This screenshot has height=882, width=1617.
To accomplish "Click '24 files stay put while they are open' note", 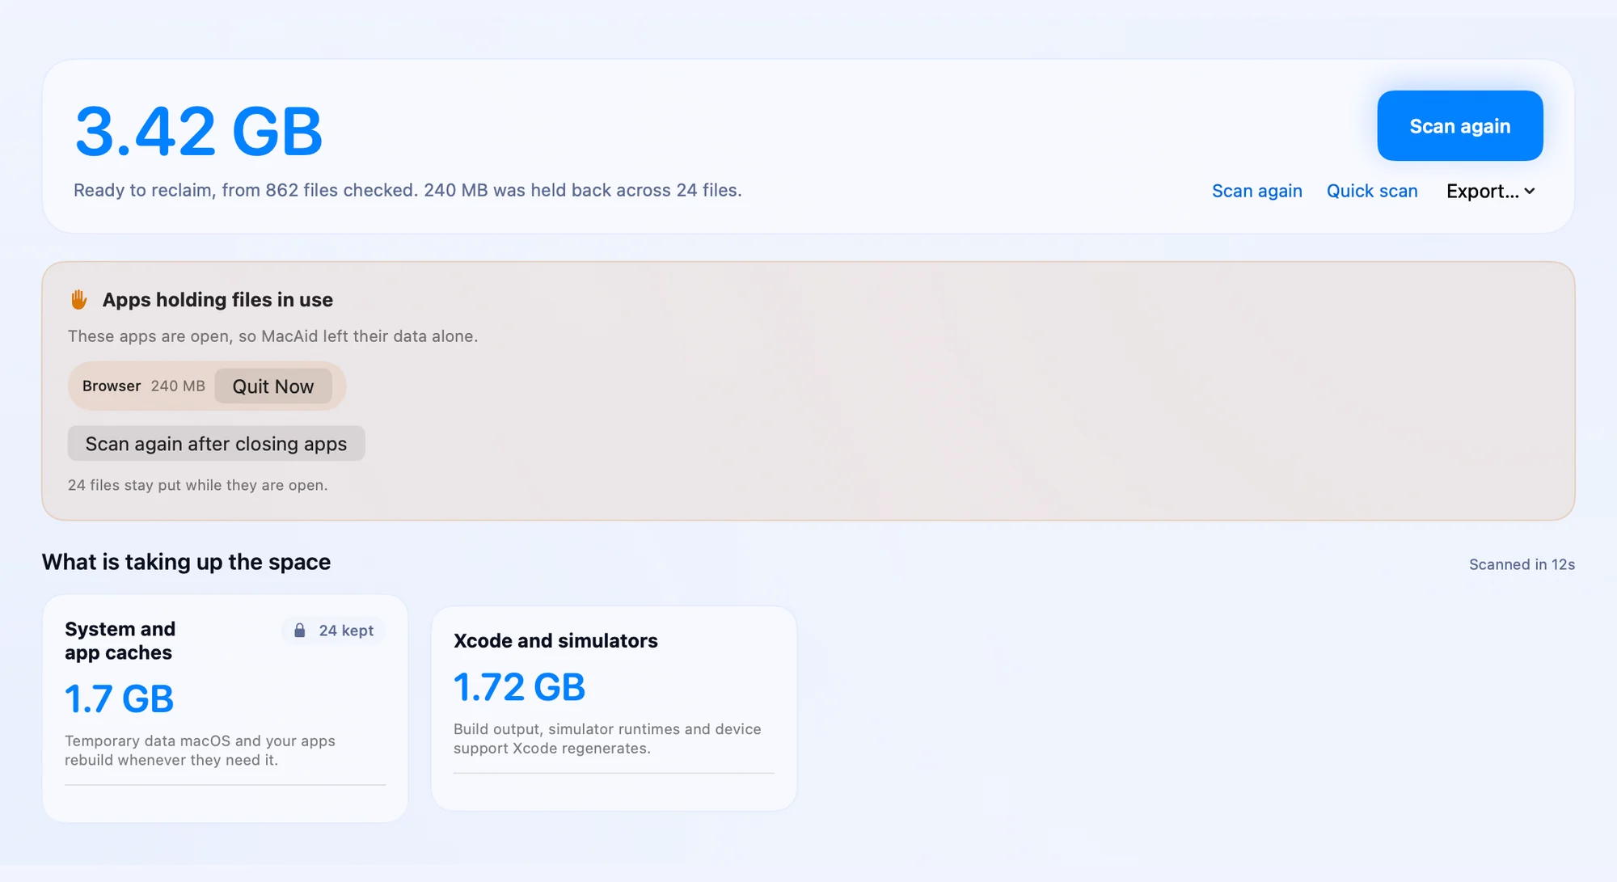I will click(x=197, y=485).
